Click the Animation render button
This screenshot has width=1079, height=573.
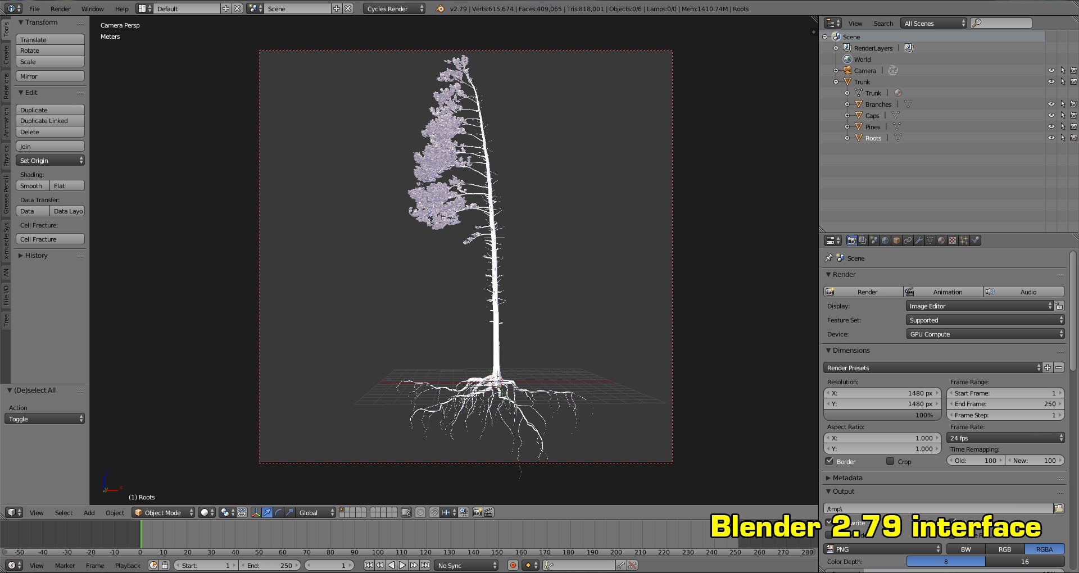pos(943,292)
